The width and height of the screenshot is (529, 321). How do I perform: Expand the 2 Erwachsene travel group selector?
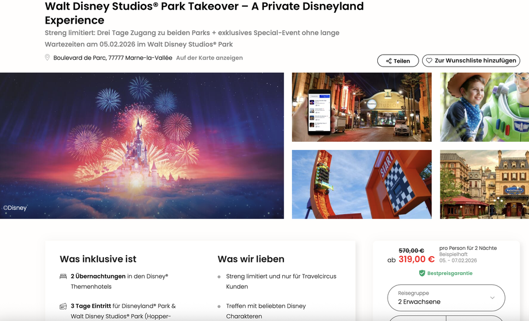click(x=446, y=298)
